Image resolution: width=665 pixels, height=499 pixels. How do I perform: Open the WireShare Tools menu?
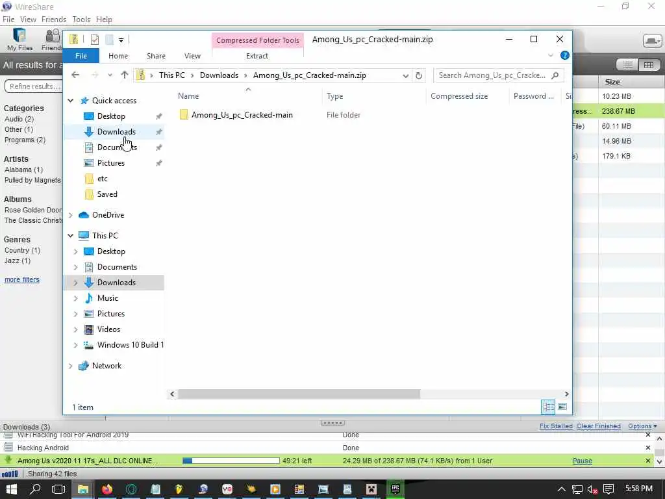81,19
